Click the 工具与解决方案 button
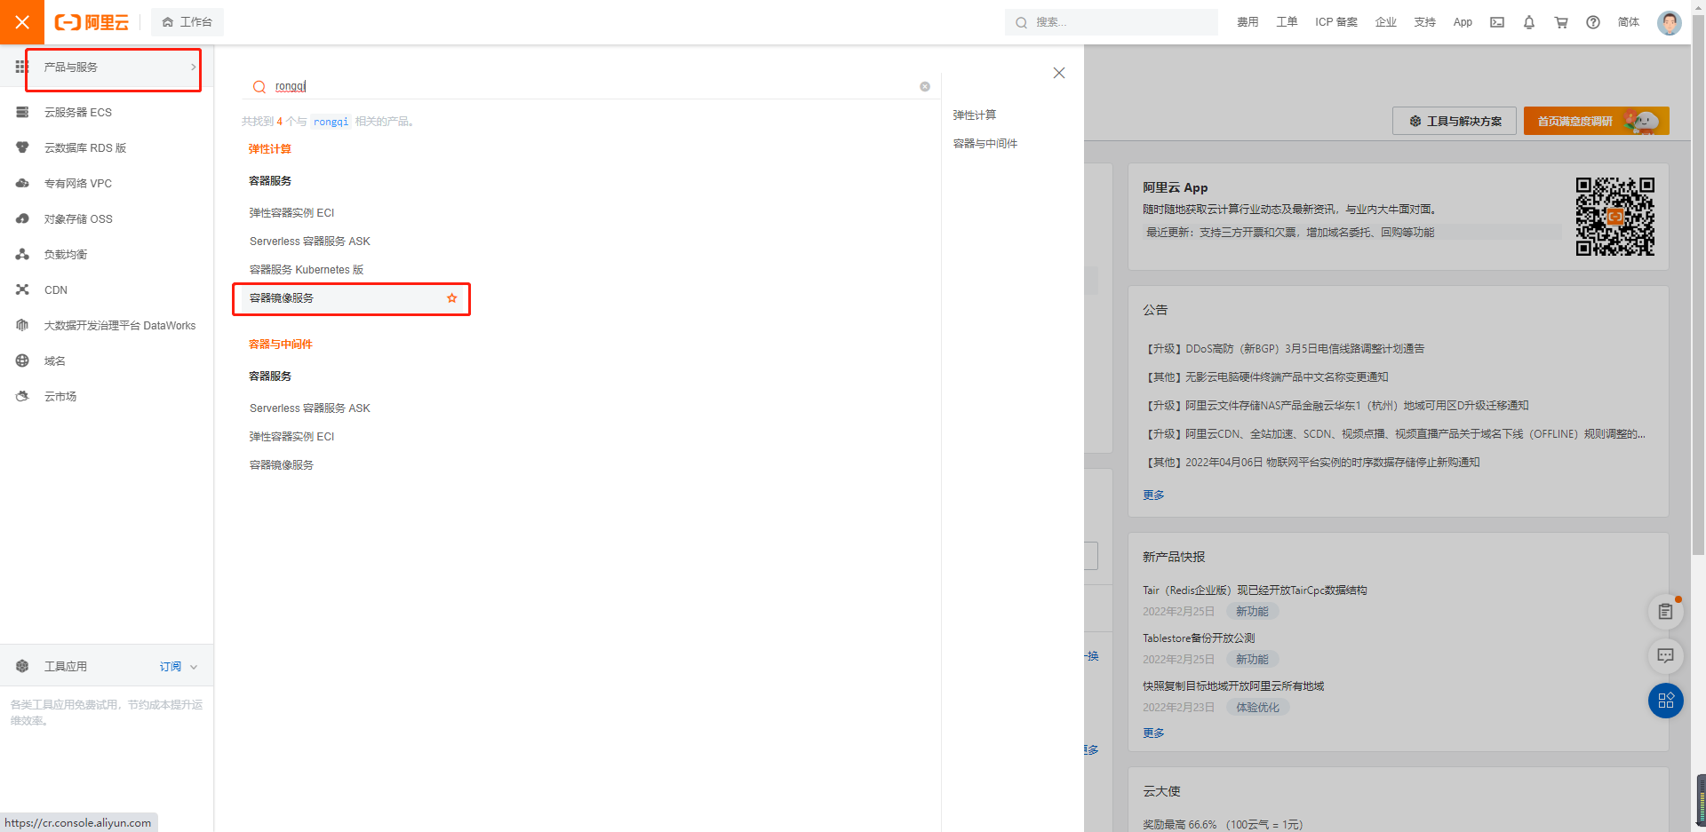Viewport: 1706px width, 832px height. [1455, 121]
